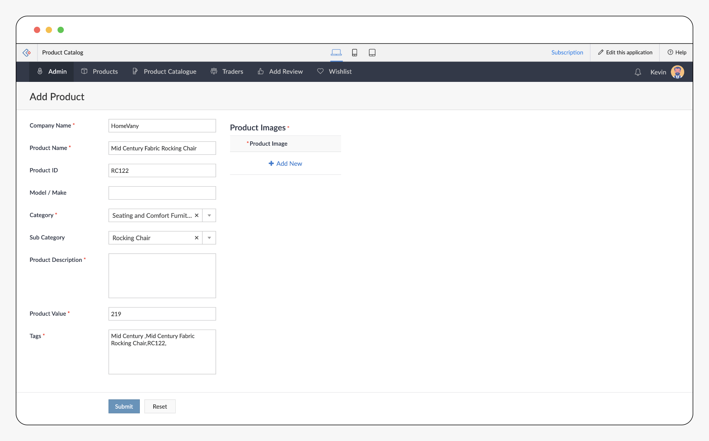Open the Wishlist tab
This screenshot has width=709, height=441.
click(x=334, y=72)
